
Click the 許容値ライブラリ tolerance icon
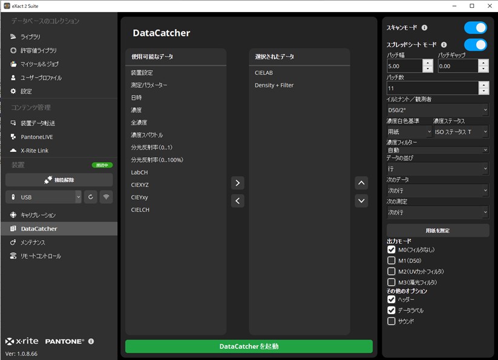click(x=13, y=50)
